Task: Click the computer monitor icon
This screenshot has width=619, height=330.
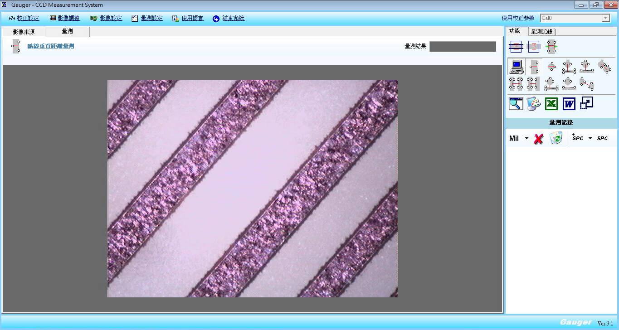Action: pyautogui.click(x=516, y=67)
